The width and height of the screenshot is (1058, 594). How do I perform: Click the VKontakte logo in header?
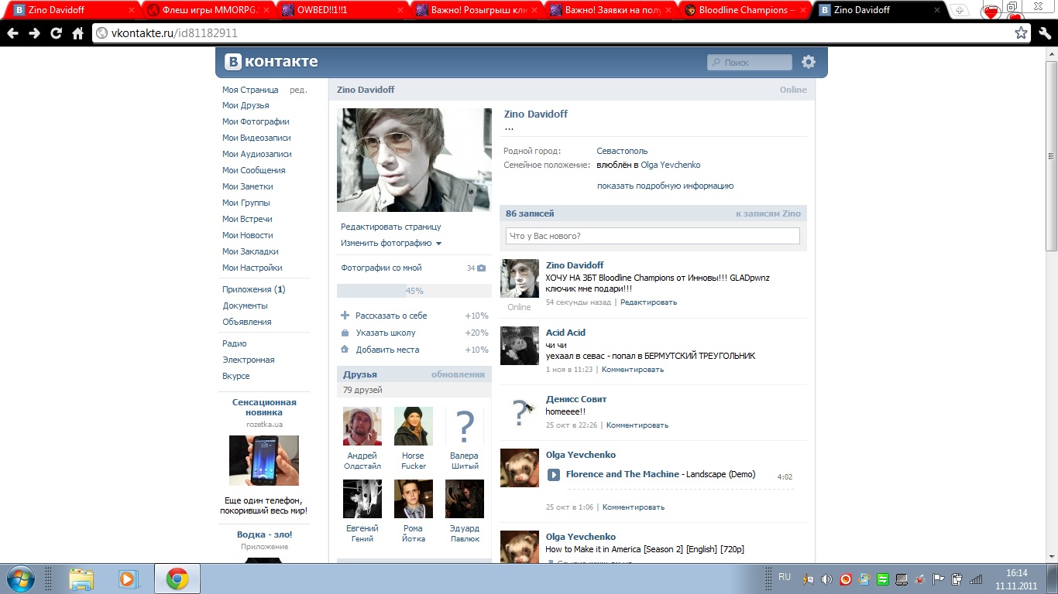tap(271, 63)
